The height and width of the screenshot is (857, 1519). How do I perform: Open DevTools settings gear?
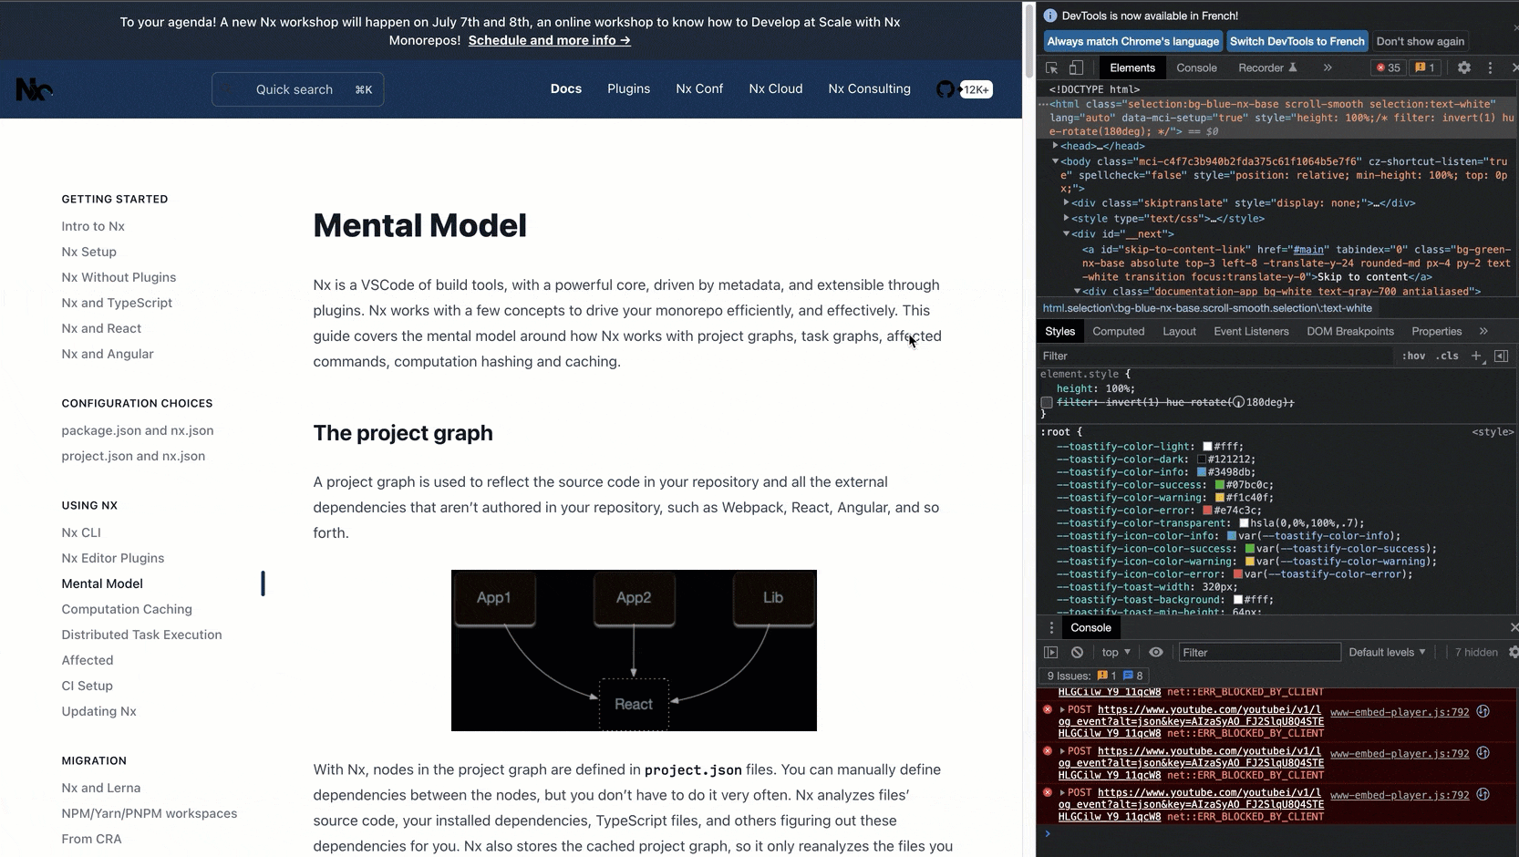point(1463,68)
